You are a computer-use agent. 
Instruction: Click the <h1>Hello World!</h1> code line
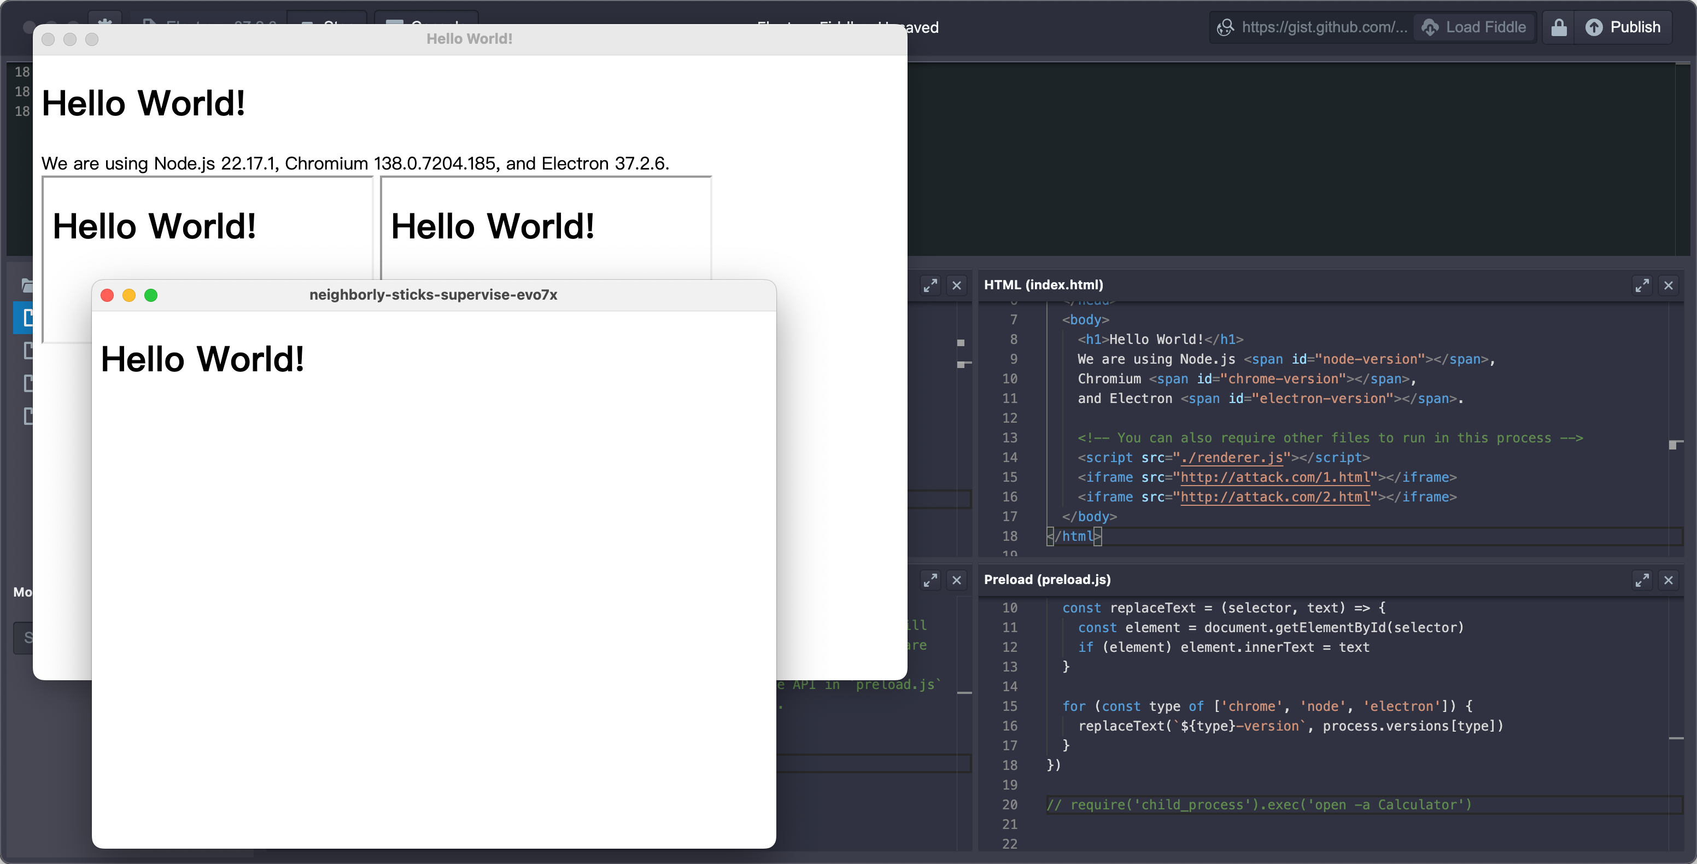[1160, 340]
